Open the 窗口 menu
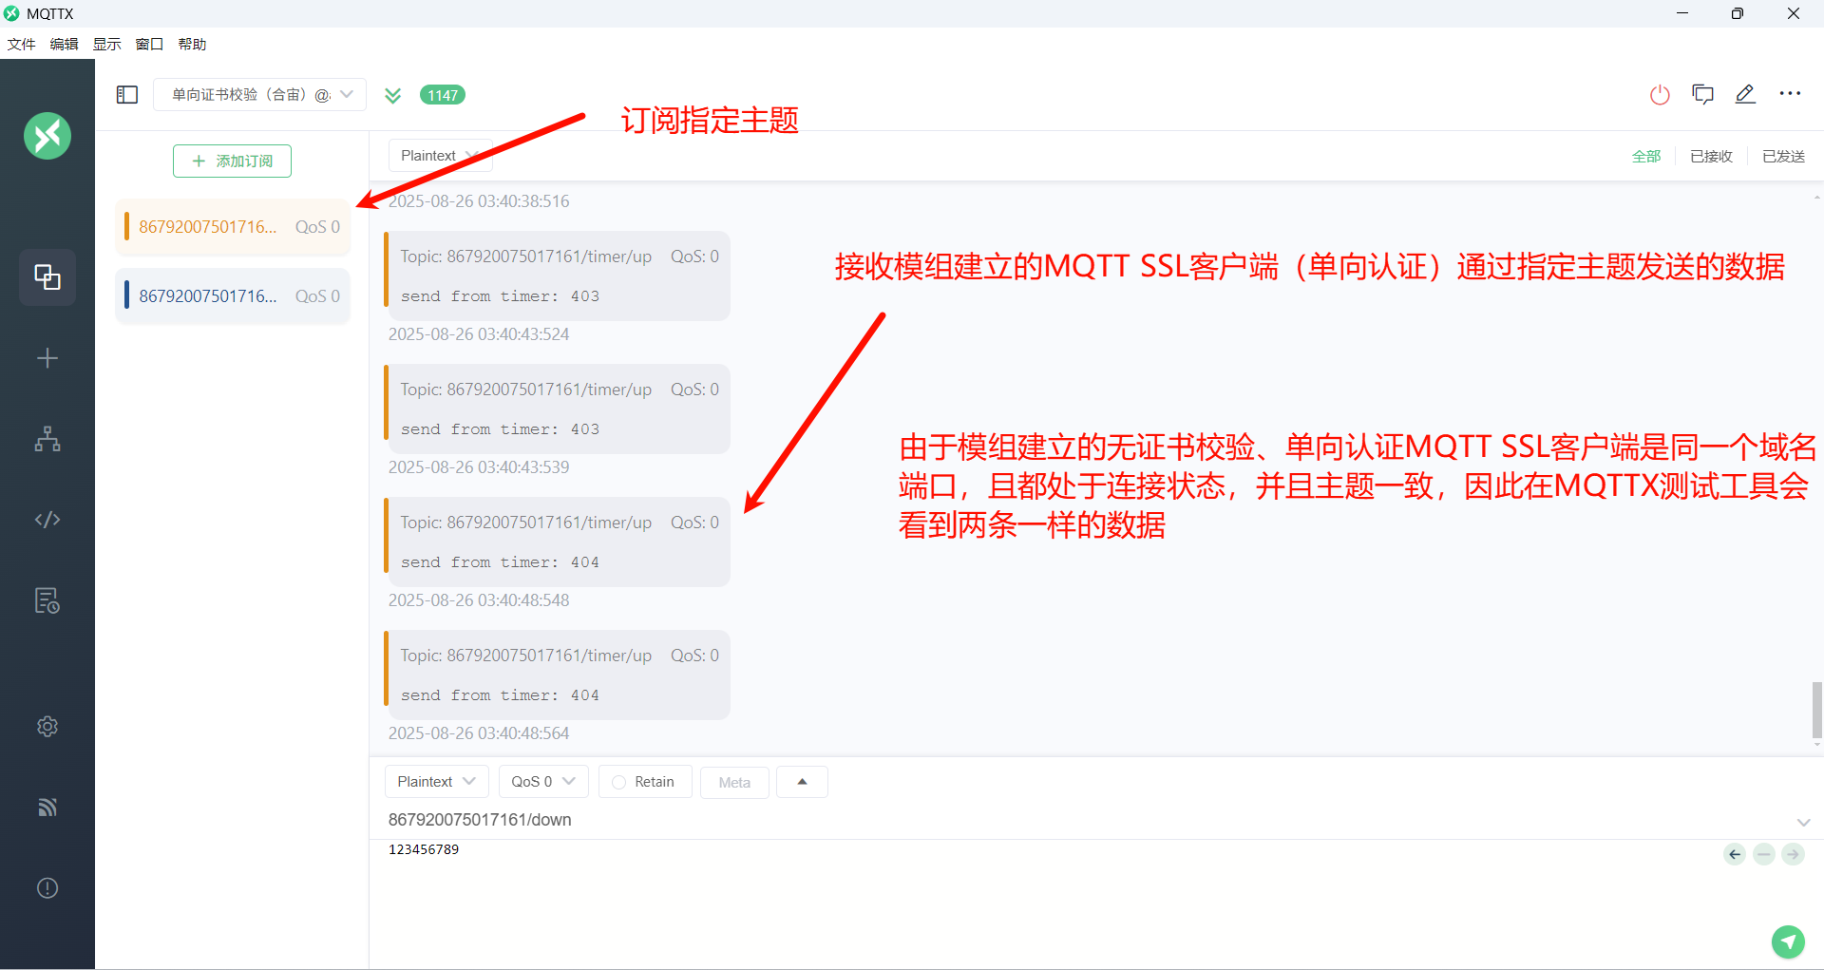 coord(149,44)
